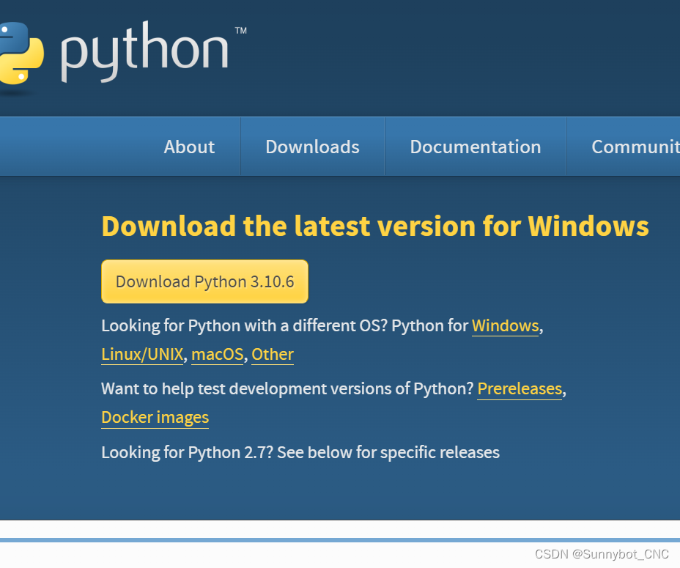Click the Python 2.7 releases text
680x568 pixels.
click(300, 452)
